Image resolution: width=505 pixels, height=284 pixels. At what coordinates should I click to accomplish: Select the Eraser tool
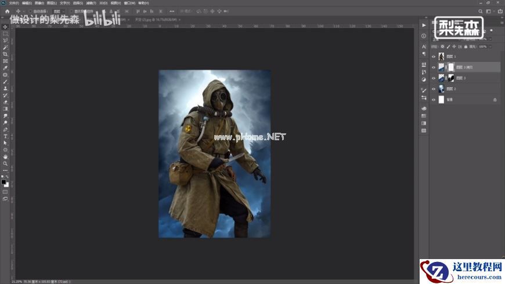(5, 102)
